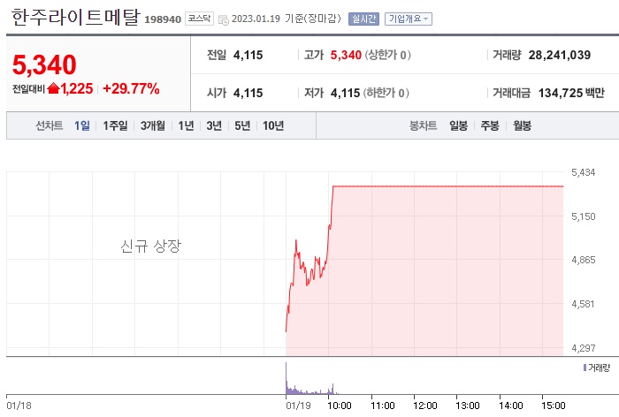Expand the 기업개요 dropdown
Screen dimensions: 619x417
tap(409, 19)
